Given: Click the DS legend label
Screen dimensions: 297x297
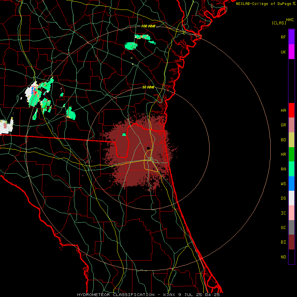Looking at the screenshot, I should pyautogui.click(x=283, y=198).
